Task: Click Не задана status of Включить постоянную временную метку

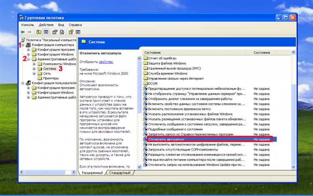Action: tap(262, 109)
